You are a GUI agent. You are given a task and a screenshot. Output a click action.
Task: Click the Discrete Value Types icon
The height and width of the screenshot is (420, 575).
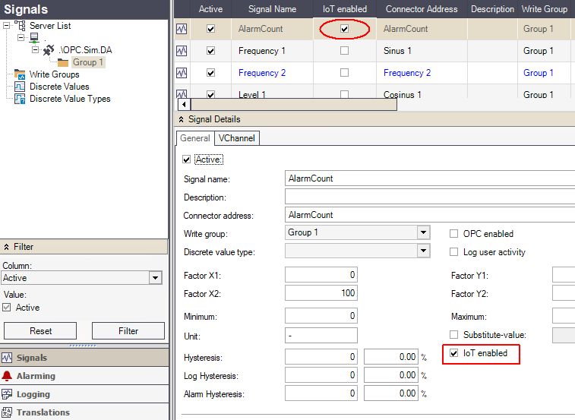(20, 99)
